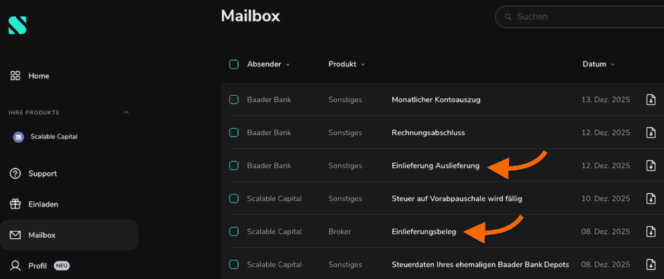664x279 pixels.
Task: Select the Einlieferungsbeleg row checkbox
Action: point(234,232)
